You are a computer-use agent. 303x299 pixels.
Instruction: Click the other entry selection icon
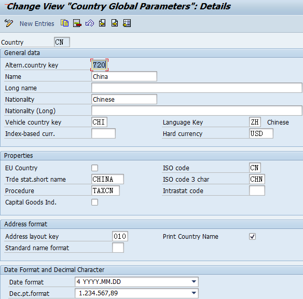pos(127,23)
